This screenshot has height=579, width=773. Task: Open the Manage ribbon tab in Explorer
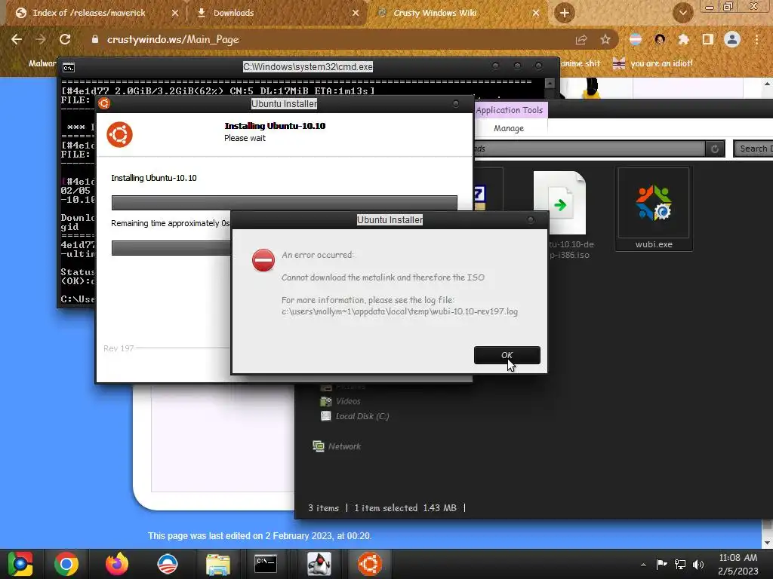tap(509, 128)
